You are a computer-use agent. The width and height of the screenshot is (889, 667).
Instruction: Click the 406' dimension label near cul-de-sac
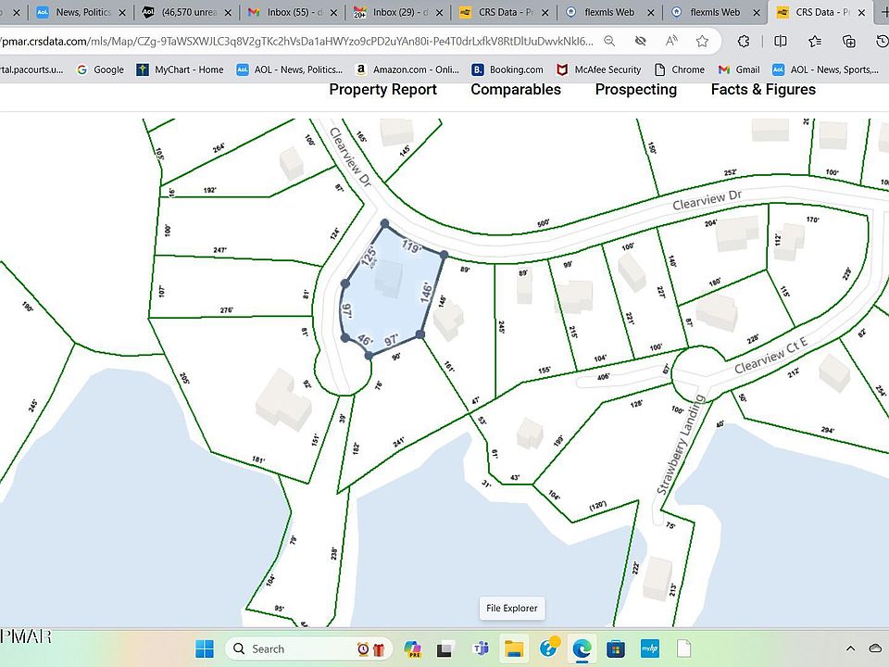point(603,377)
